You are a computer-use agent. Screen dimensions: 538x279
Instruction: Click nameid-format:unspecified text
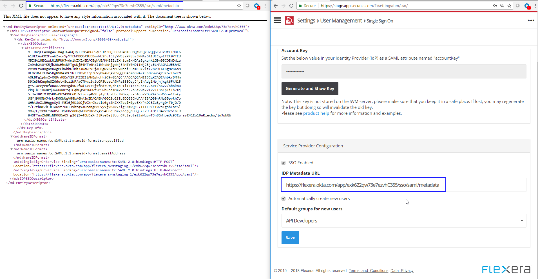[x=70, y=141]
